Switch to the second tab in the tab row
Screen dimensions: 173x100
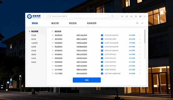(x=55, y=23)
